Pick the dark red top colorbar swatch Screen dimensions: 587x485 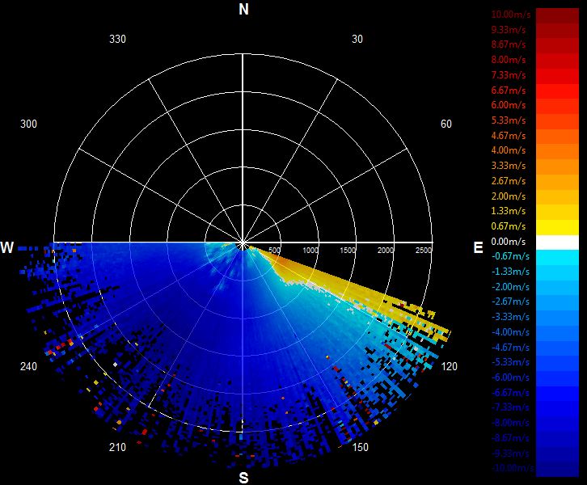pos(557,15)
